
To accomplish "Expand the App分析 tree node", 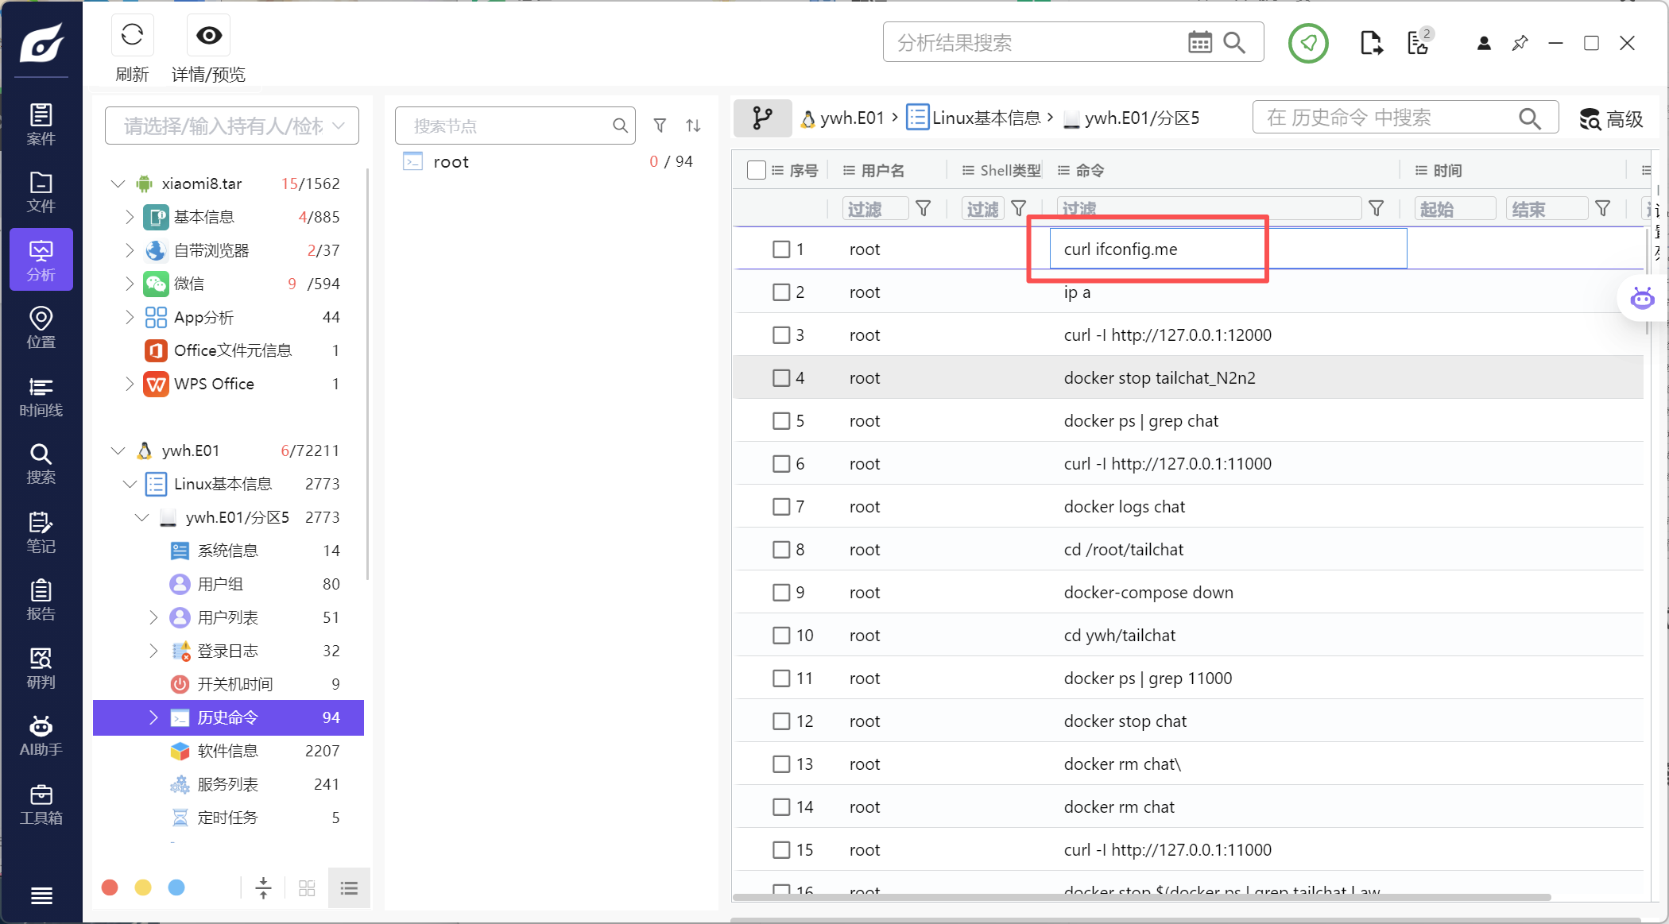I will point(130,317).
